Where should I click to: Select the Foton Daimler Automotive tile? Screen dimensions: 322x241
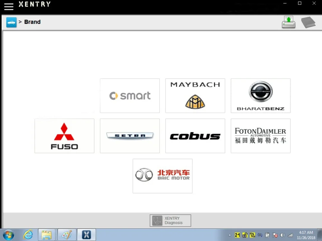click(x=260, y=136)
